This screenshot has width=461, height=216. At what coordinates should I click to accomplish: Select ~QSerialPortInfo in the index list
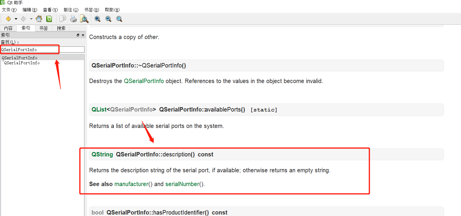click(x=42, y=63)
